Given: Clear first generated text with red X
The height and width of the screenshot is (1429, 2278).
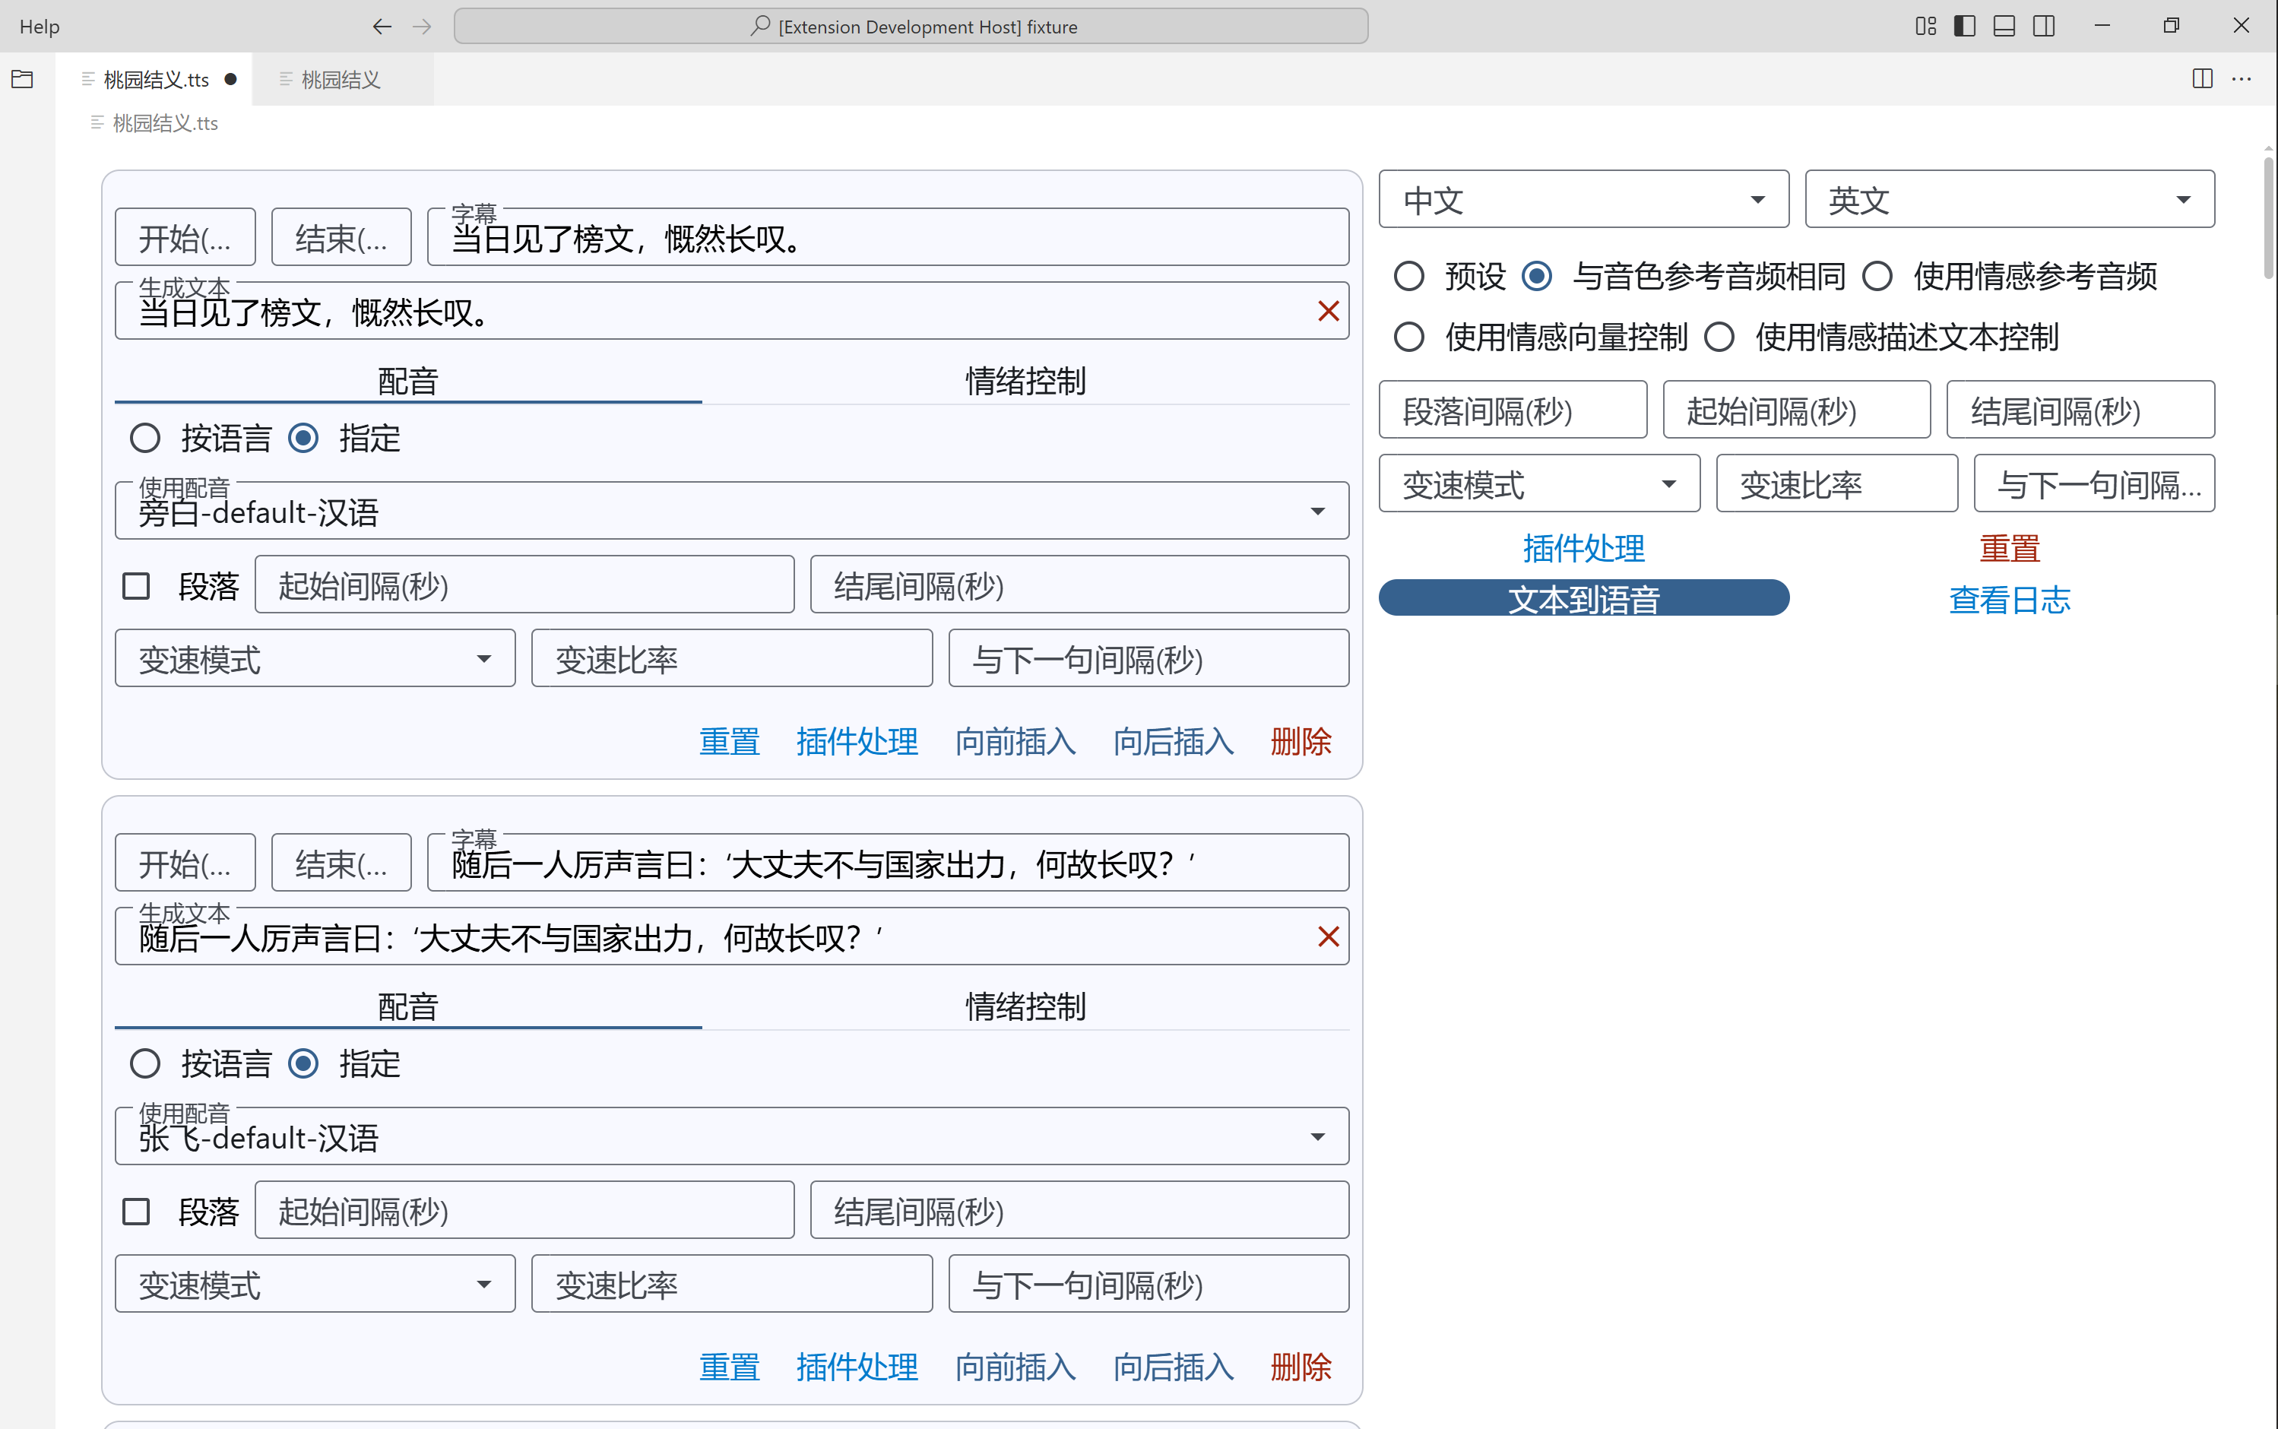Looking at the screenshot, I should (1327, 311).
